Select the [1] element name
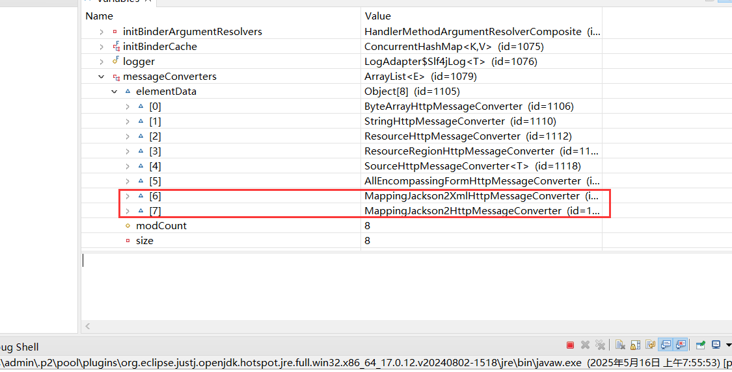This screenshot has width=732, height=372. (155, 121)
